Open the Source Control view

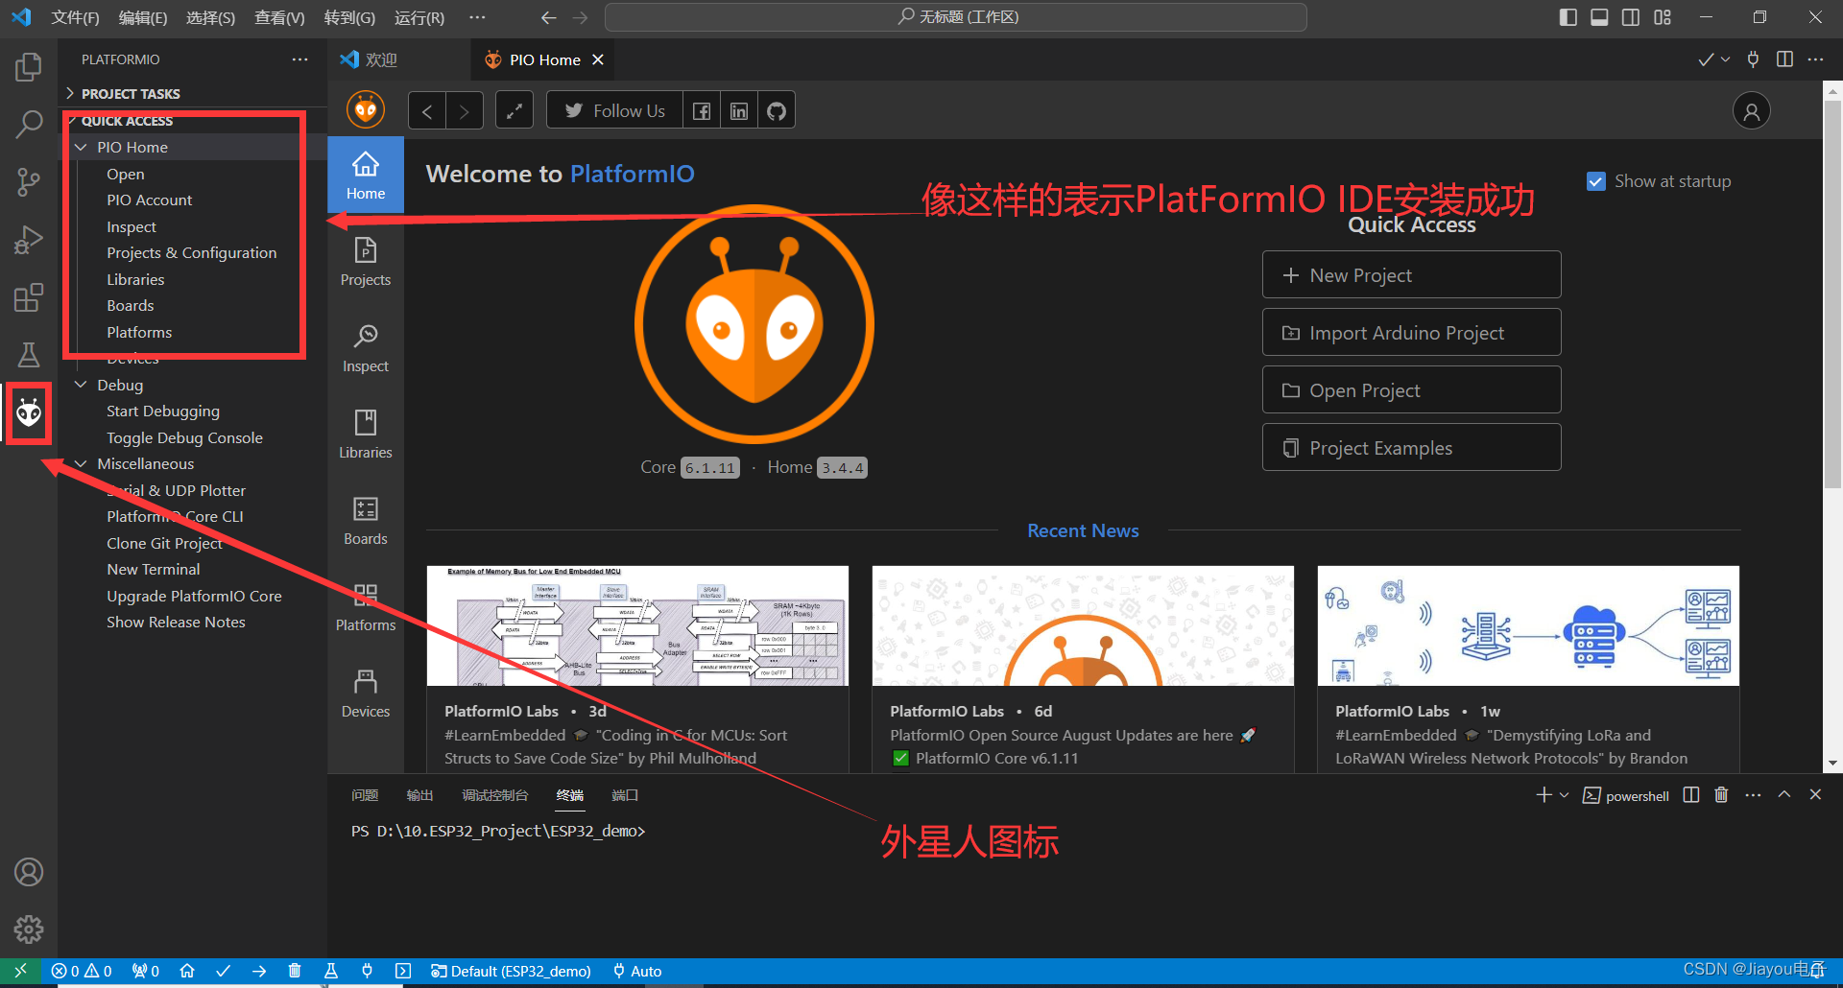(x=29, y=182)
